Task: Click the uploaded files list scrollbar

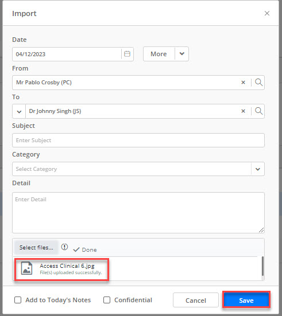Action: 262,266
